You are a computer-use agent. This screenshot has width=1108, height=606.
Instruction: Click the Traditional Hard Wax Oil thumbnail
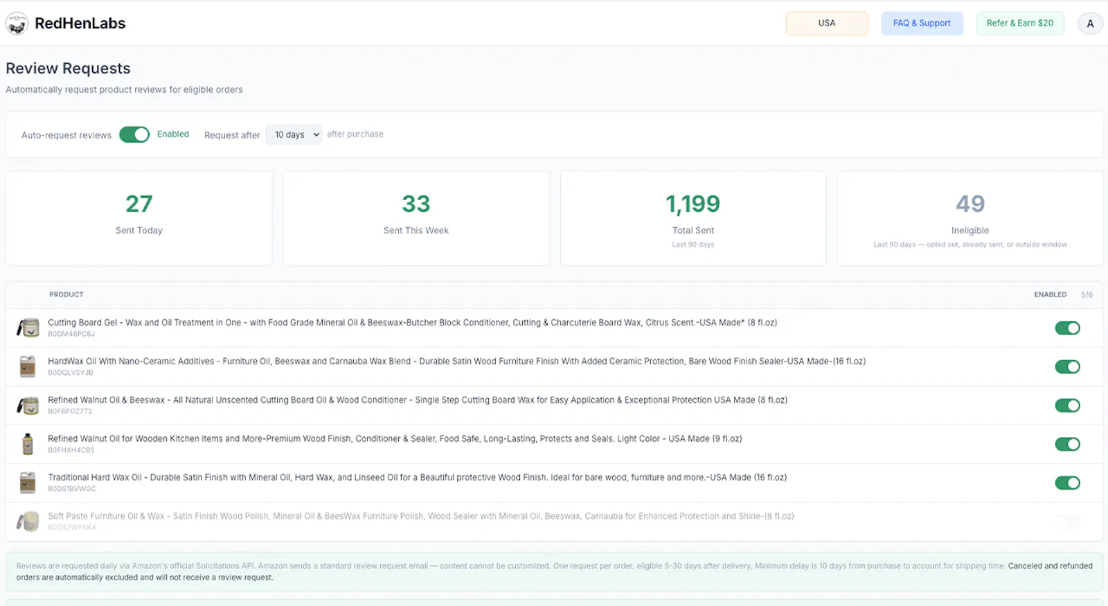point(28,483)
